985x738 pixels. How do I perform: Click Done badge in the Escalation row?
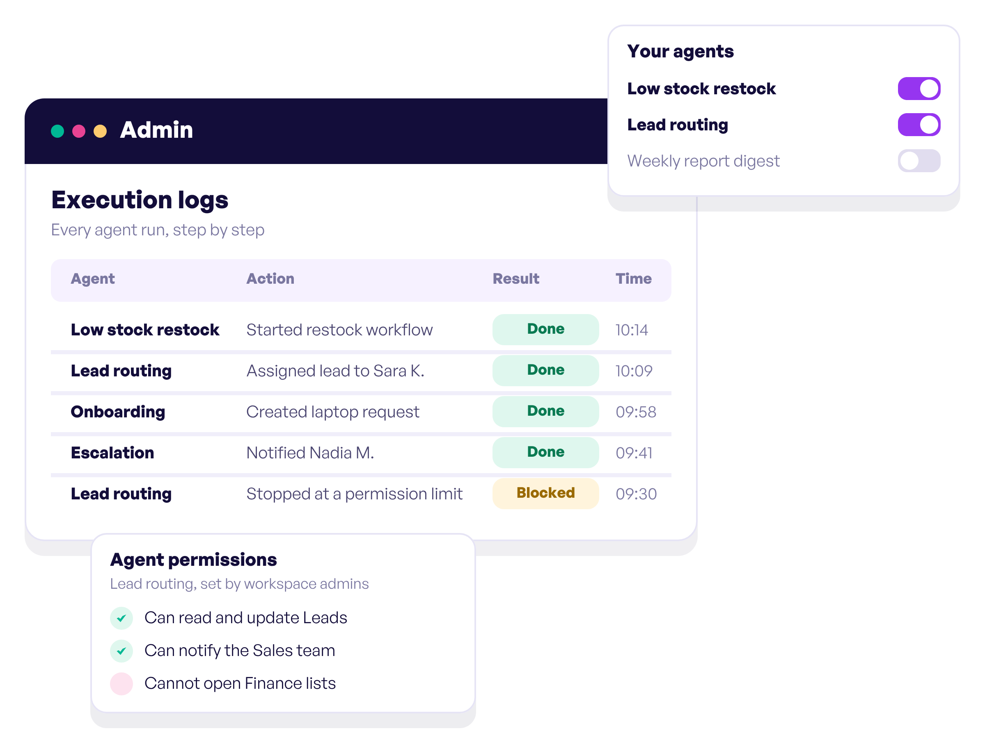point(545,452)
